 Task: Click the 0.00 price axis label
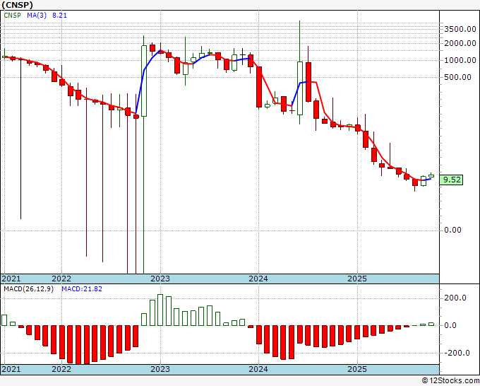point(452,230)
